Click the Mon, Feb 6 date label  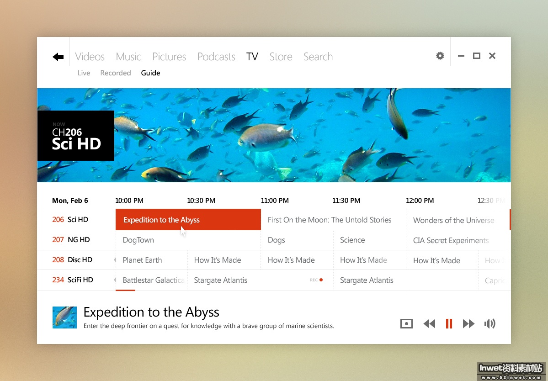click(x=70, y=201)
